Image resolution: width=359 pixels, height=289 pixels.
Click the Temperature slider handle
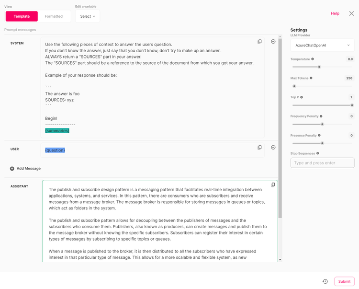pos(319,67)
